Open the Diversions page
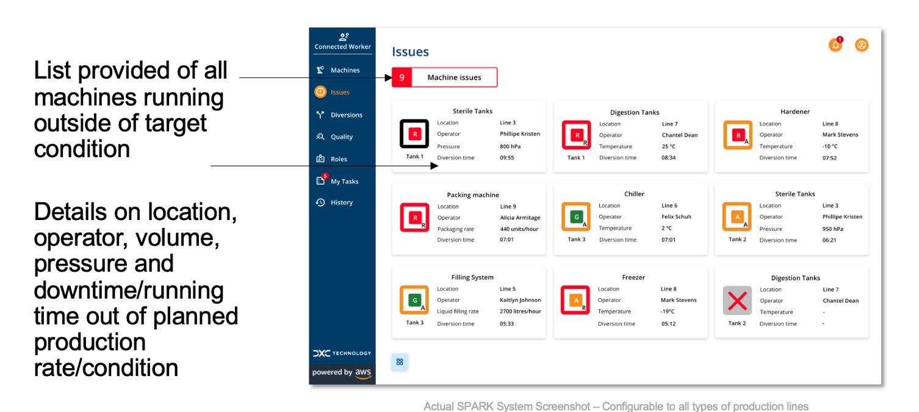The width and height of the screenshot is (919, 412). point(346,115)
